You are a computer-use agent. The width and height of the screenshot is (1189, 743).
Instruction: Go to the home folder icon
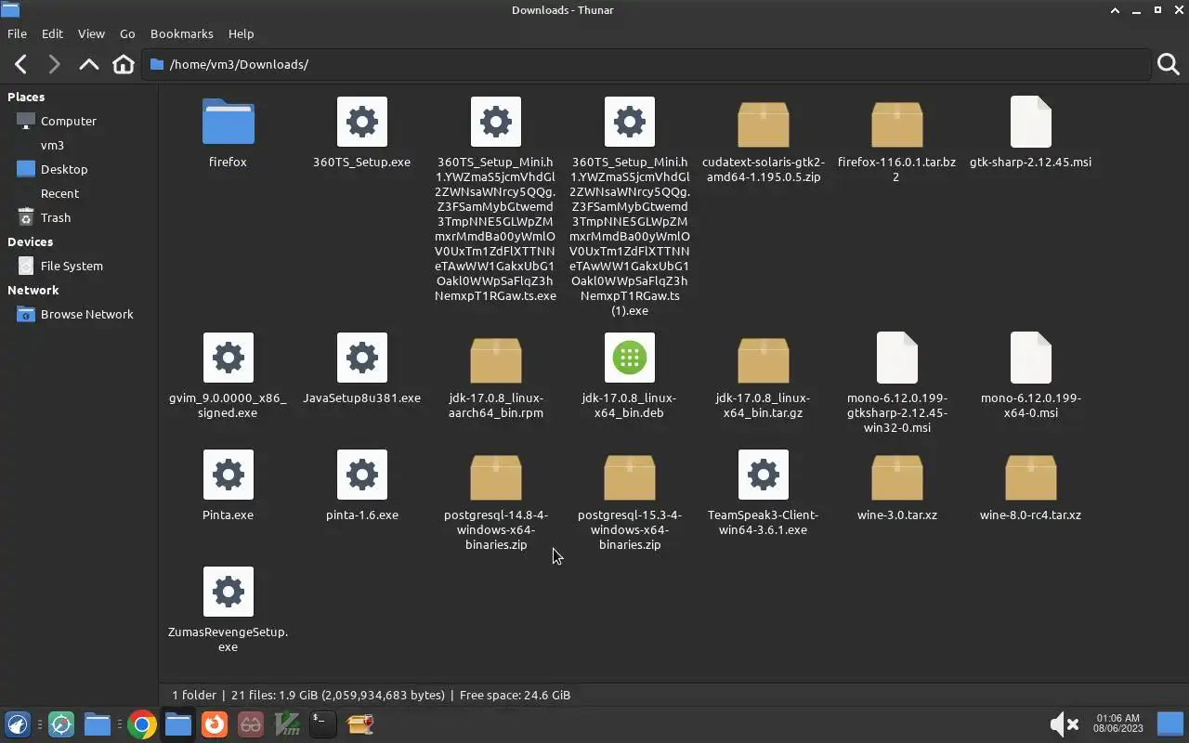(123, 64)
